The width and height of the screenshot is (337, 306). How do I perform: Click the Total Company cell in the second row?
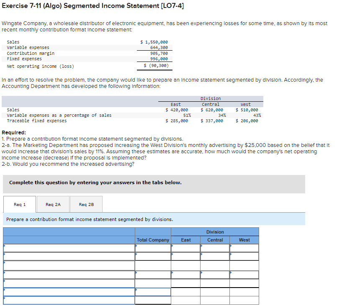click(x=153, y=255)
